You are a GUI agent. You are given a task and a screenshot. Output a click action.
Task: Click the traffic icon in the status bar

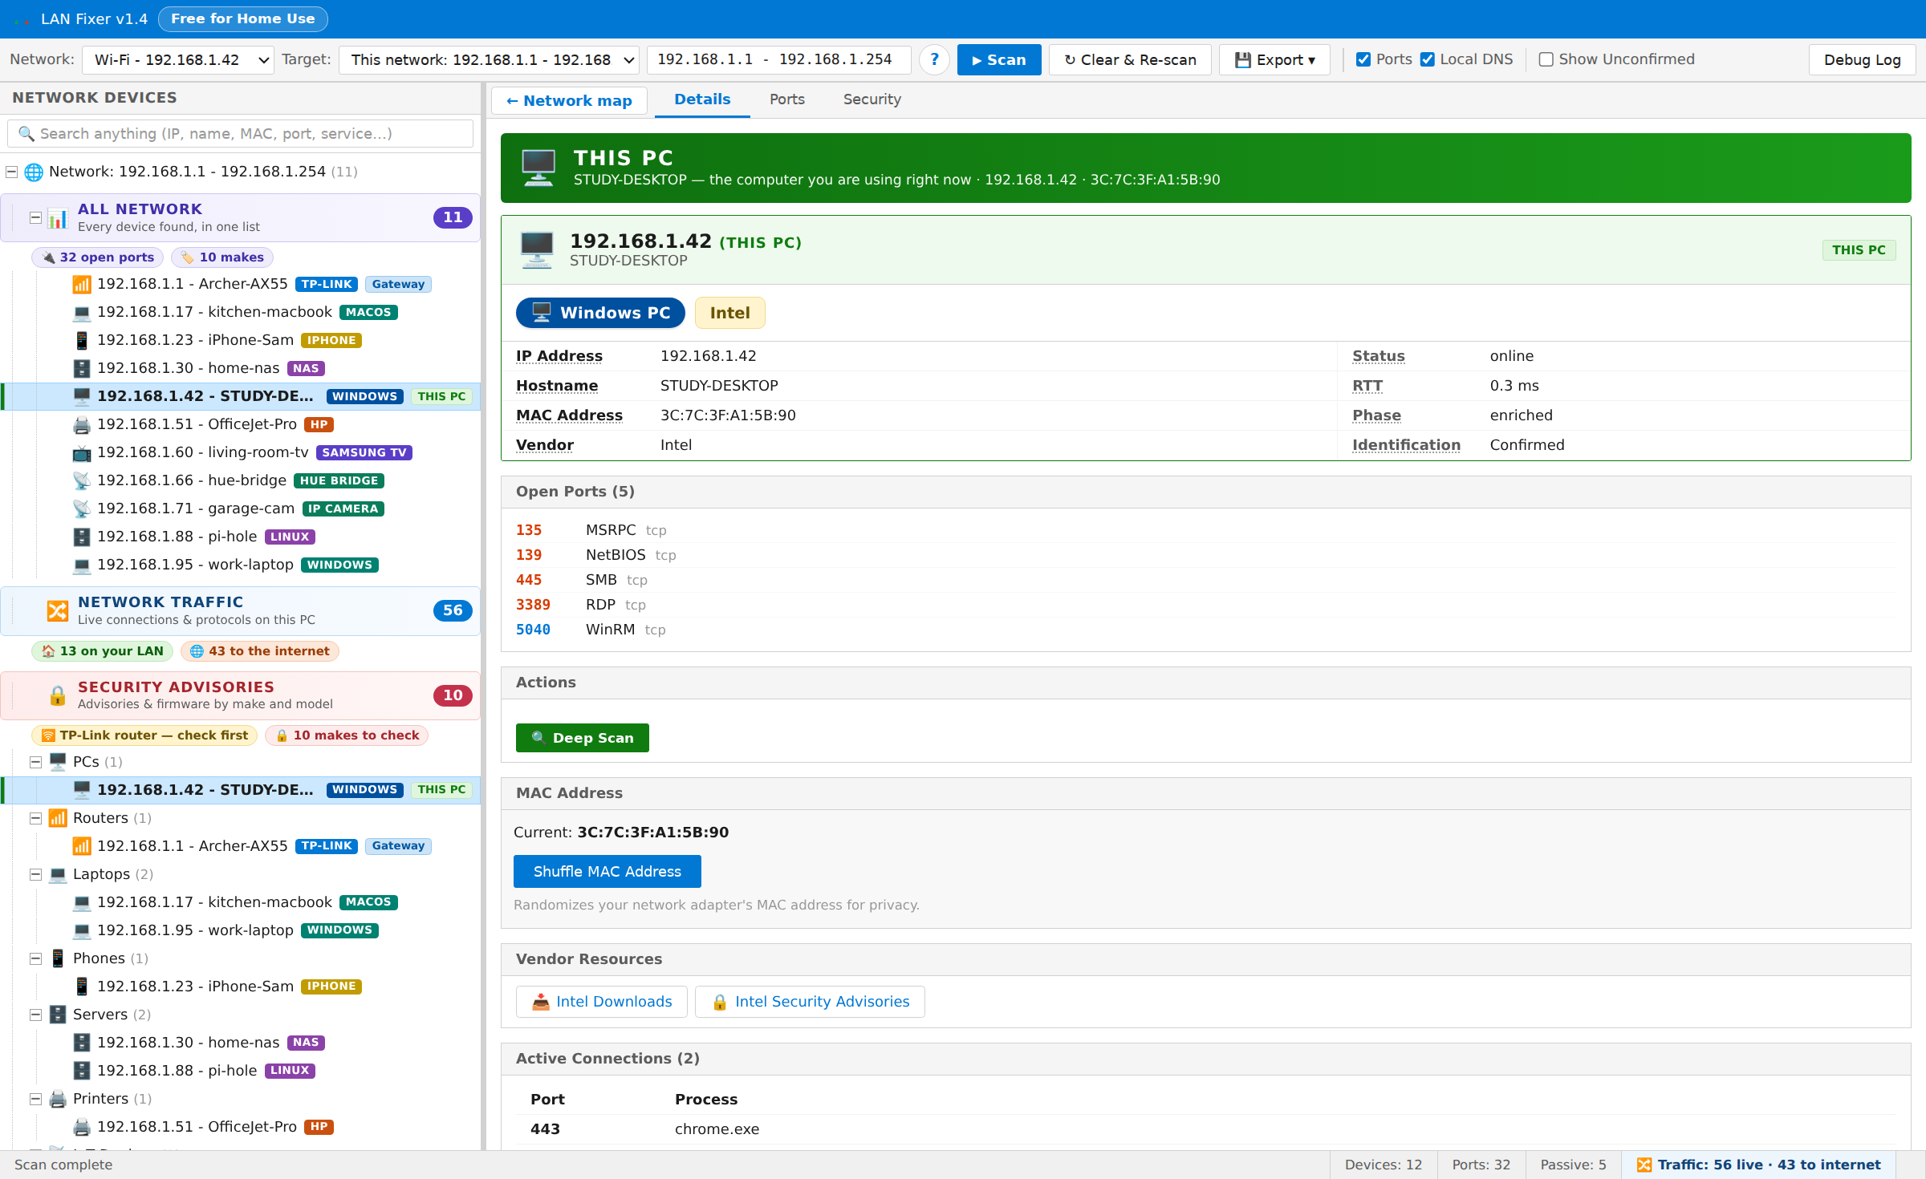point(1644,1165)
